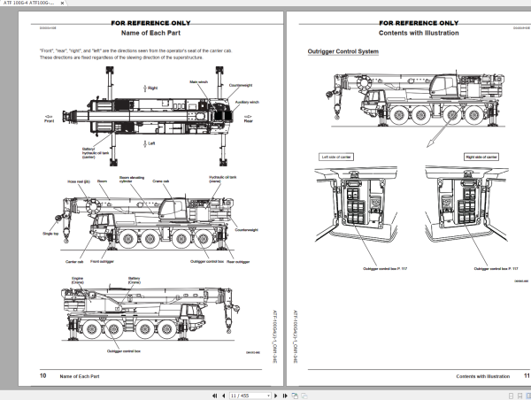
Task: Select the ATF 100G-4 document tab
Action: (29, 3)
